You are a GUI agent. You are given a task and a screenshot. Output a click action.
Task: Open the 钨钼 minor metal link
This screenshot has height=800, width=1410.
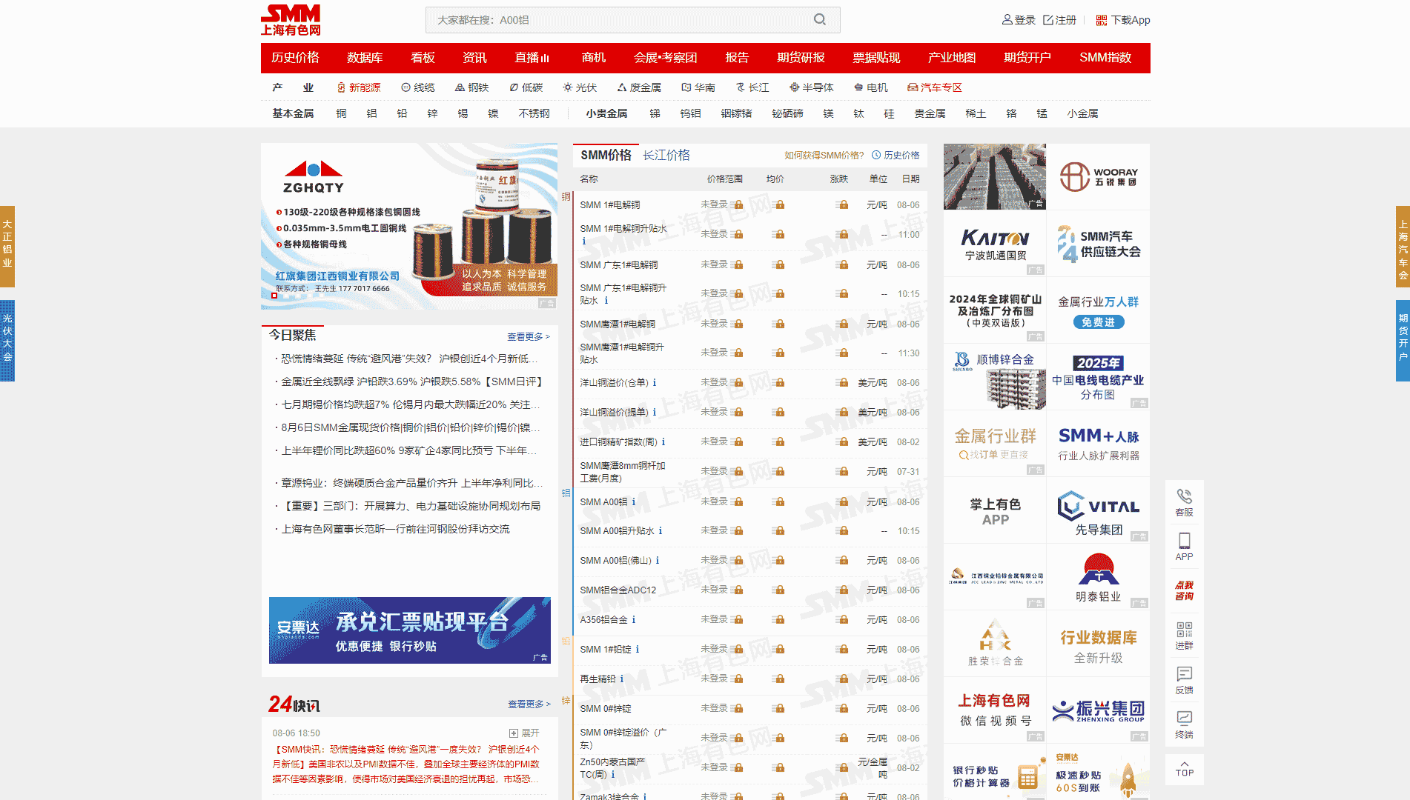coord(690,113)
